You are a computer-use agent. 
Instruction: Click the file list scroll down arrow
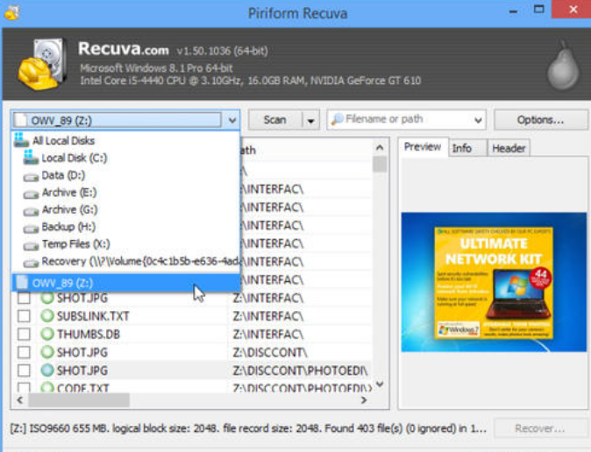coord(380,385)
